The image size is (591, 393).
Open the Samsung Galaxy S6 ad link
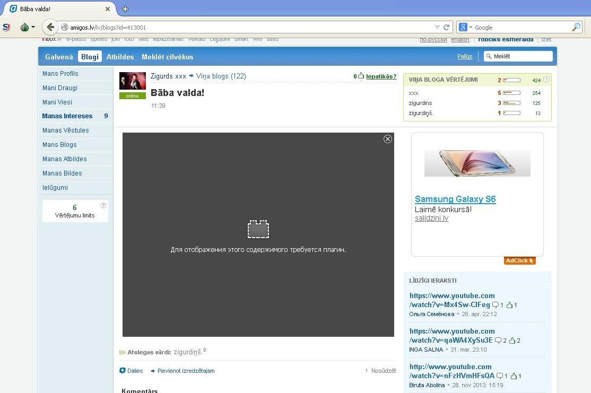coord(455,199)
